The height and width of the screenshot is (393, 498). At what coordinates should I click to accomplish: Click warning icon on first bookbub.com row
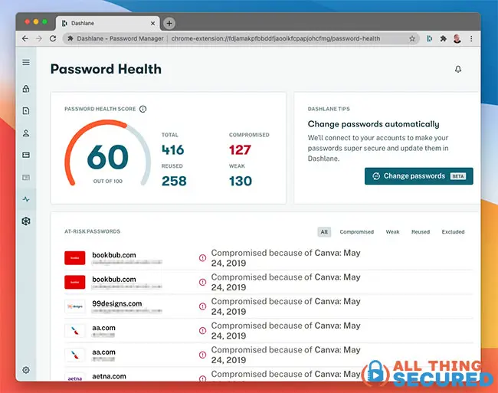202,257
